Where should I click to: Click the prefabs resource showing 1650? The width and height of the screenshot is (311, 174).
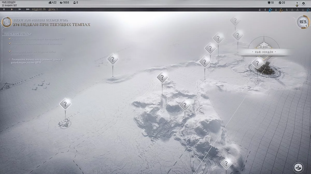coord(64,3)
